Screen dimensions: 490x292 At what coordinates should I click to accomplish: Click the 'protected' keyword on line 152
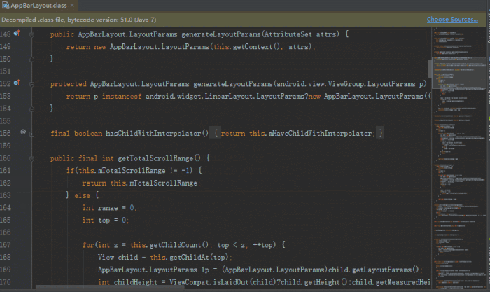68,84
